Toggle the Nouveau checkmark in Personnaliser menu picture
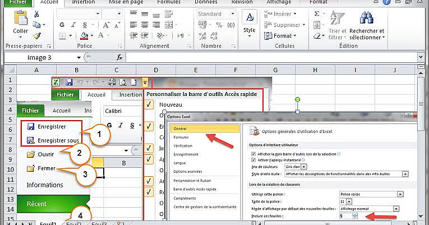This screenshot has height=225, width=429. point(149,104)
